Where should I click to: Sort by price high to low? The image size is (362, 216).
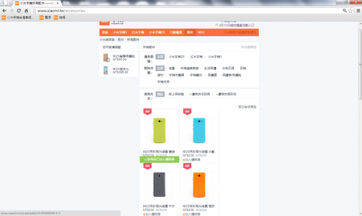226,94
